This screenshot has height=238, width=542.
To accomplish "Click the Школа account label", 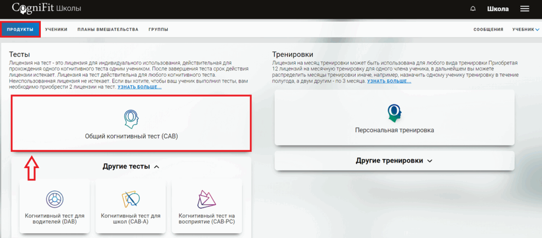I will [498, 9].
